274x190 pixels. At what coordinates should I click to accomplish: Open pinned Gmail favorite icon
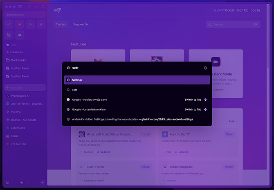pyautogui.click(x=9, y=24)
